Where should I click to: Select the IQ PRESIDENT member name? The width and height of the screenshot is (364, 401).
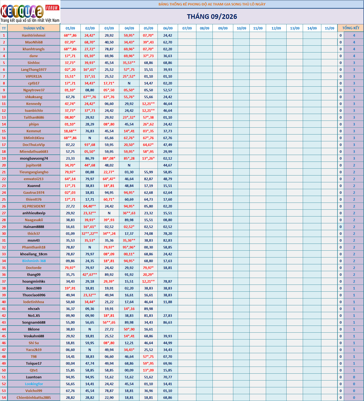34,206
